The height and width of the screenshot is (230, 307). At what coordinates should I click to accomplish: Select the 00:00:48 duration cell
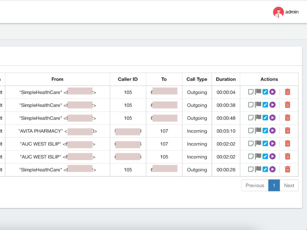pos(226,118)
